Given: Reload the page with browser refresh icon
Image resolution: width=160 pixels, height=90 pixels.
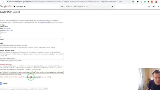Looking at the screenshot, I should [3, 2].
